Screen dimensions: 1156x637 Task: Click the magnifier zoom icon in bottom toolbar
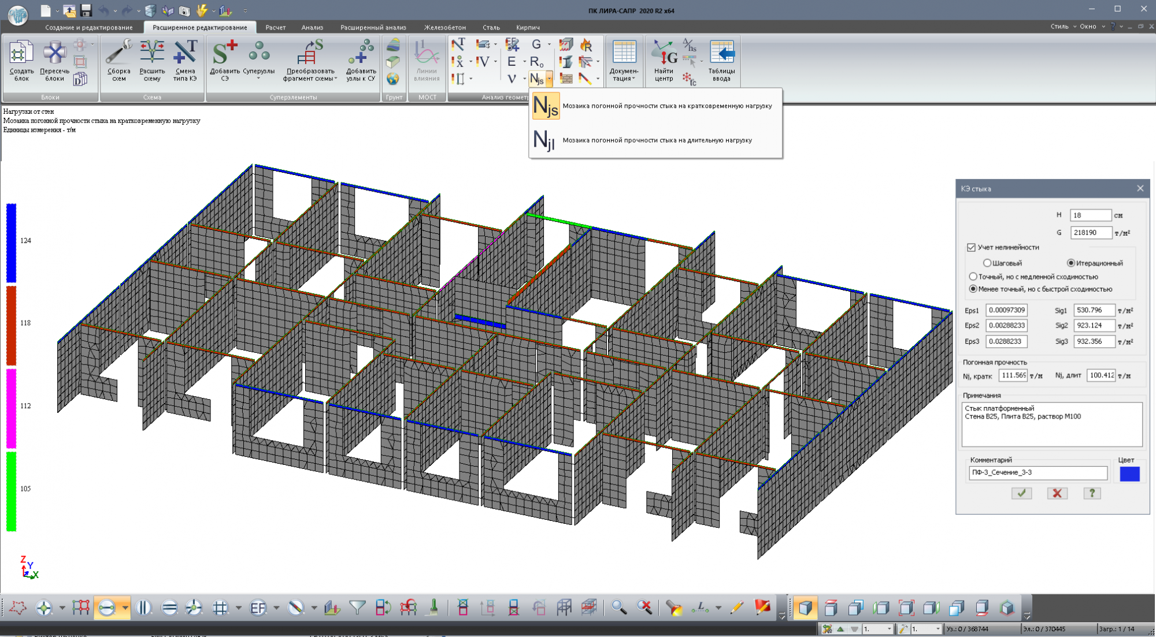click(x=618, y=608)
